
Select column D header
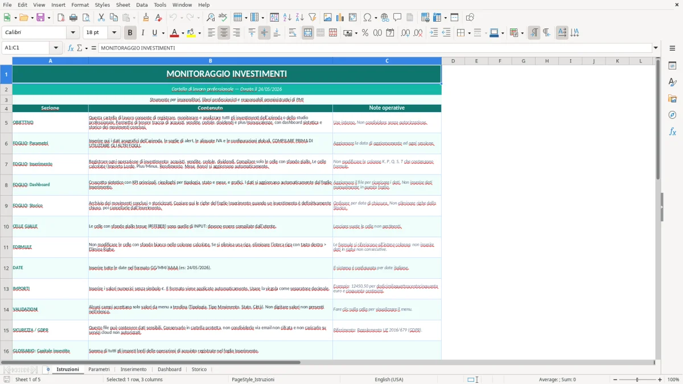point(453,61)
